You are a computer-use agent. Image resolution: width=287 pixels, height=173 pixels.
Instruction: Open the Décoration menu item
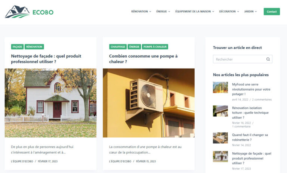(x=227, y=11)
